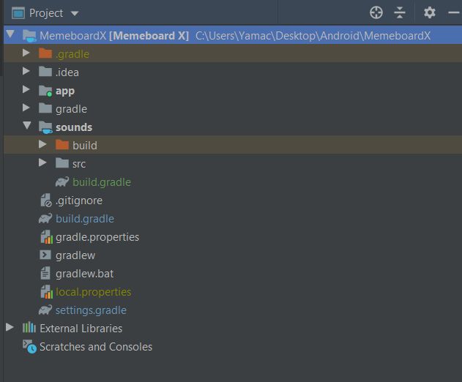The image size is (462, 382).
Task: Click the gradlew.bat file icon
Action: (45, 273)
